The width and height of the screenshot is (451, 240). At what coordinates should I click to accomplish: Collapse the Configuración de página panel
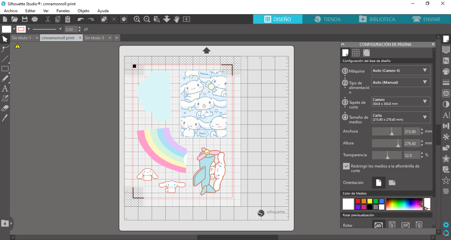pyautogui.click(x=343, y=44)
